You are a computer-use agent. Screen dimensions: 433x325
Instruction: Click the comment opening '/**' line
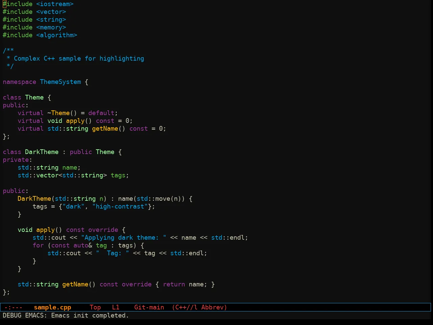coord(8,51)
